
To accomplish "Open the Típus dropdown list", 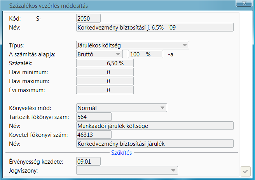I will click(x=185, y=45).
